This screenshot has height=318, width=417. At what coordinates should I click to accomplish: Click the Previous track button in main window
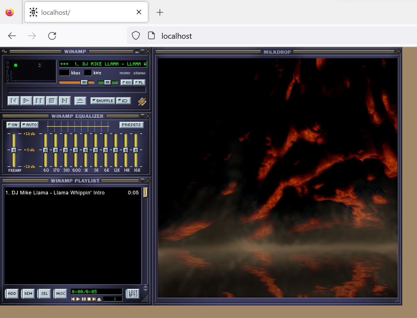13,101
